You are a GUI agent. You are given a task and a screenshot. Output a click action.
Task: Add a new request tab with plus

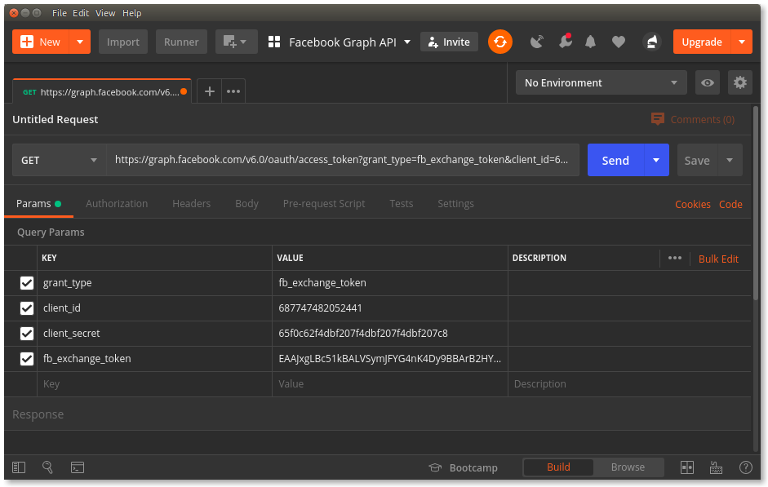(210, 91)
